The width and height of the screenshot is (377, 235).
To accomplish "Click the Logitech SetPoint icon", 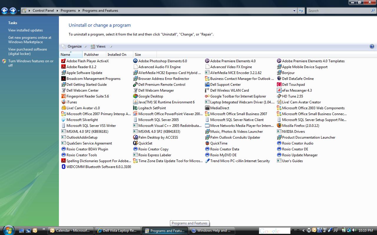I will (x=135, y=108).
